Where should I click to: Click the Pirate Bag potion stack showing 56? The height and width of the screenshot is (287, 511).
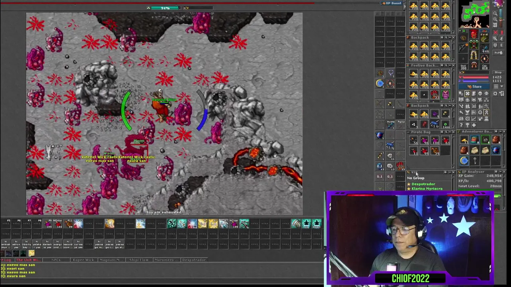[x=414, y=140]
